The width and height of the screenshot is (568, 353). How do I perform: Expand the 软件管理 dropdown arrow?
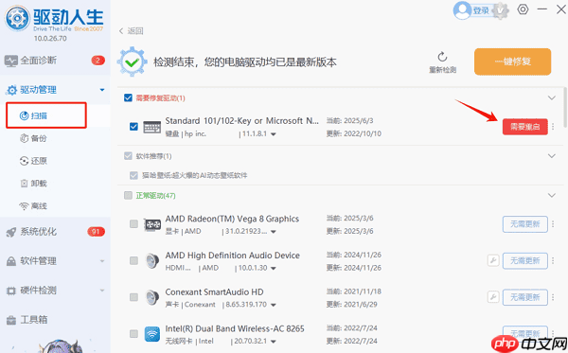click(x=102, y=261)
